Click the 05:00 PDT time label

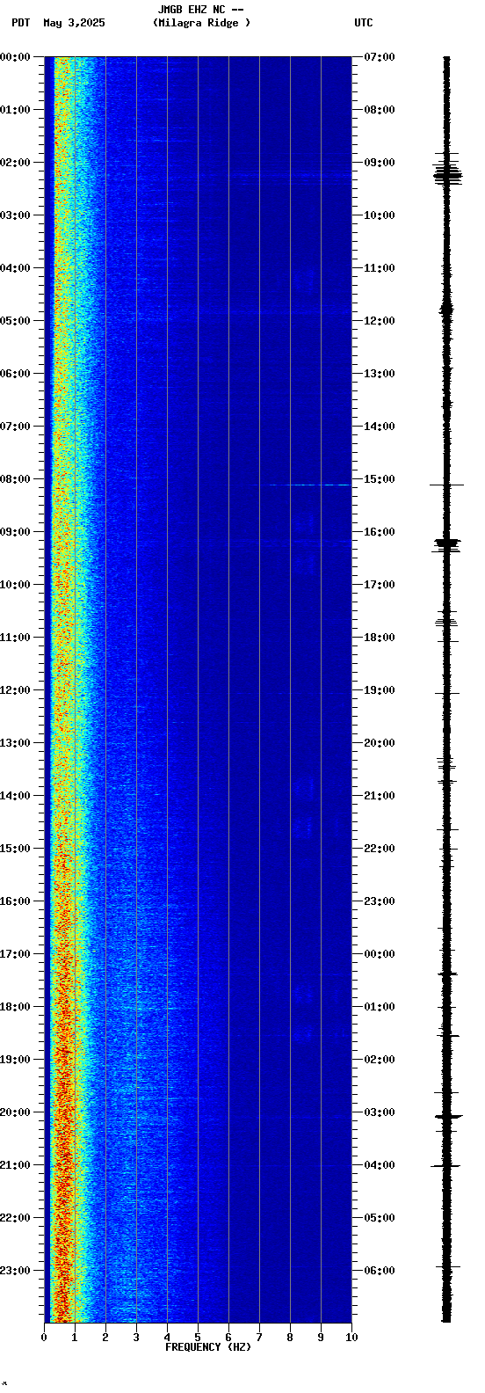[x=16, y=321]
